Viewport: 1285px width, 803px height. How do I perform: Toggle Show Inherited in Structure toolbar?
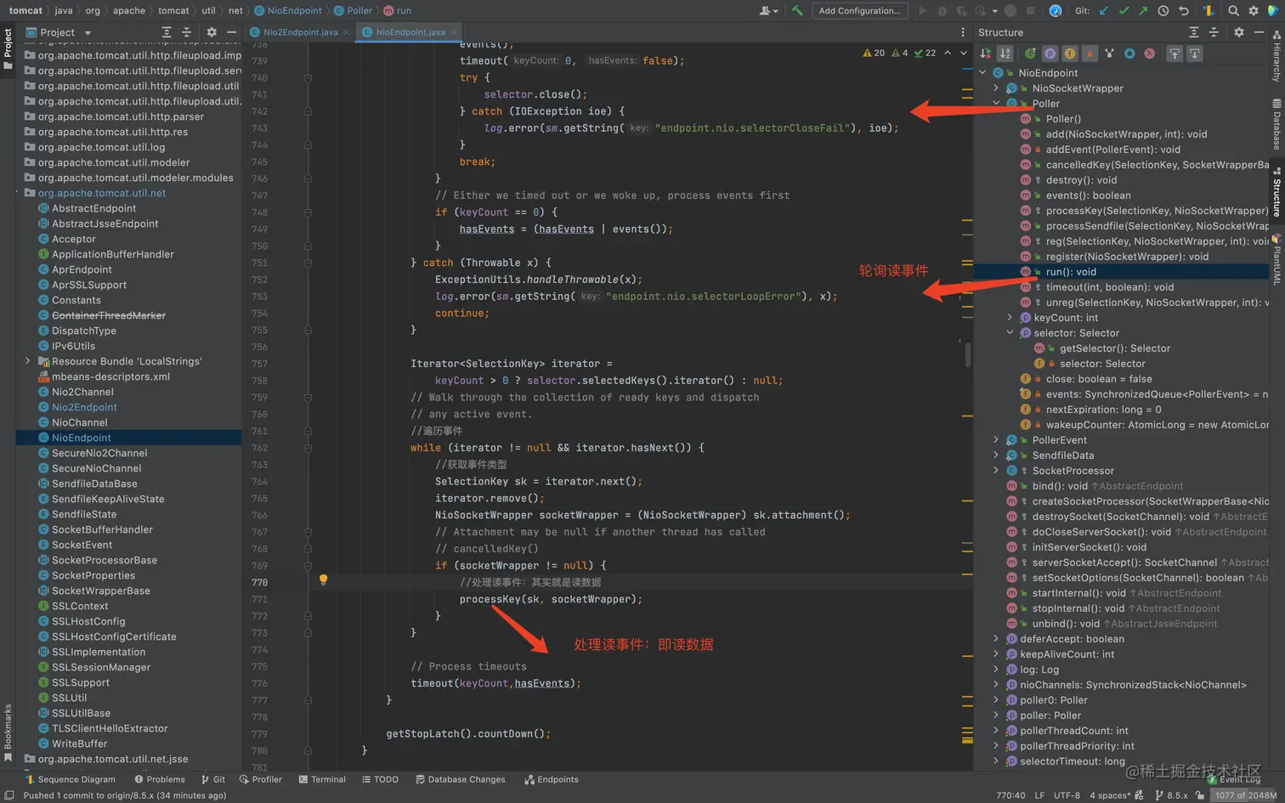pos(1030,54)
